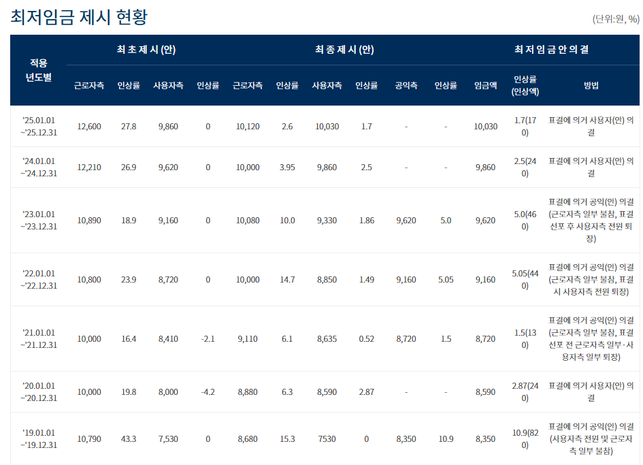Select the 1.7(170) decision rate cell

(x=525, y=127)
